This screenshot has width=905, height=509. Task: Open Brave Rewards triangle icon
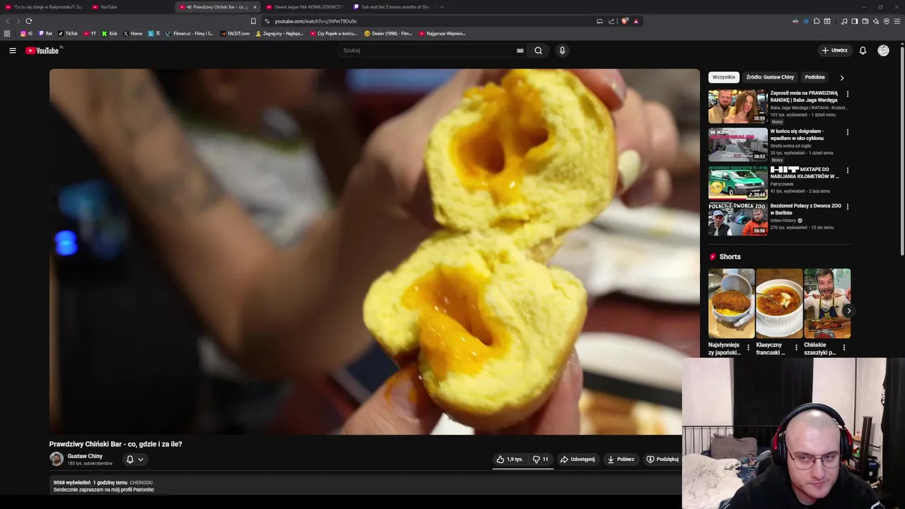pos(636,21)
